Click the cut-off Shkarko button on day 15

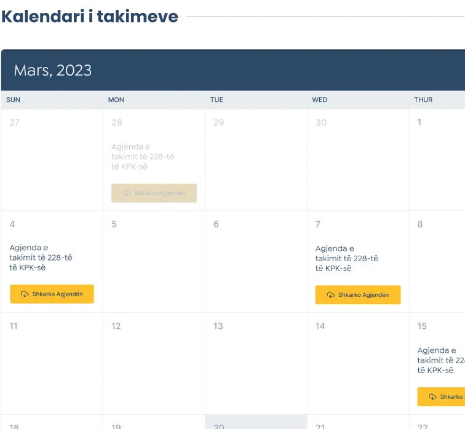441,396
